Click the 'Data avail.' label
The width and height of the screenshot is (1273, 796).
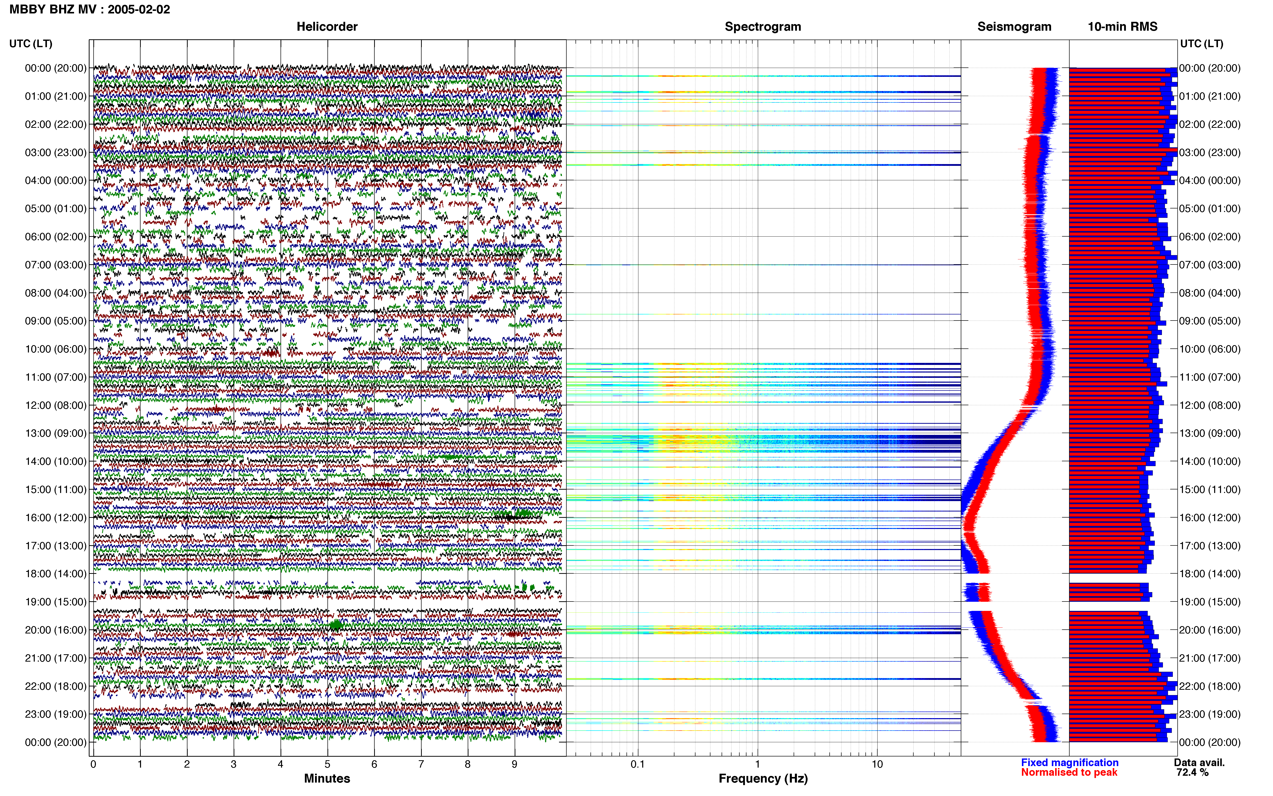(1199, 763)
